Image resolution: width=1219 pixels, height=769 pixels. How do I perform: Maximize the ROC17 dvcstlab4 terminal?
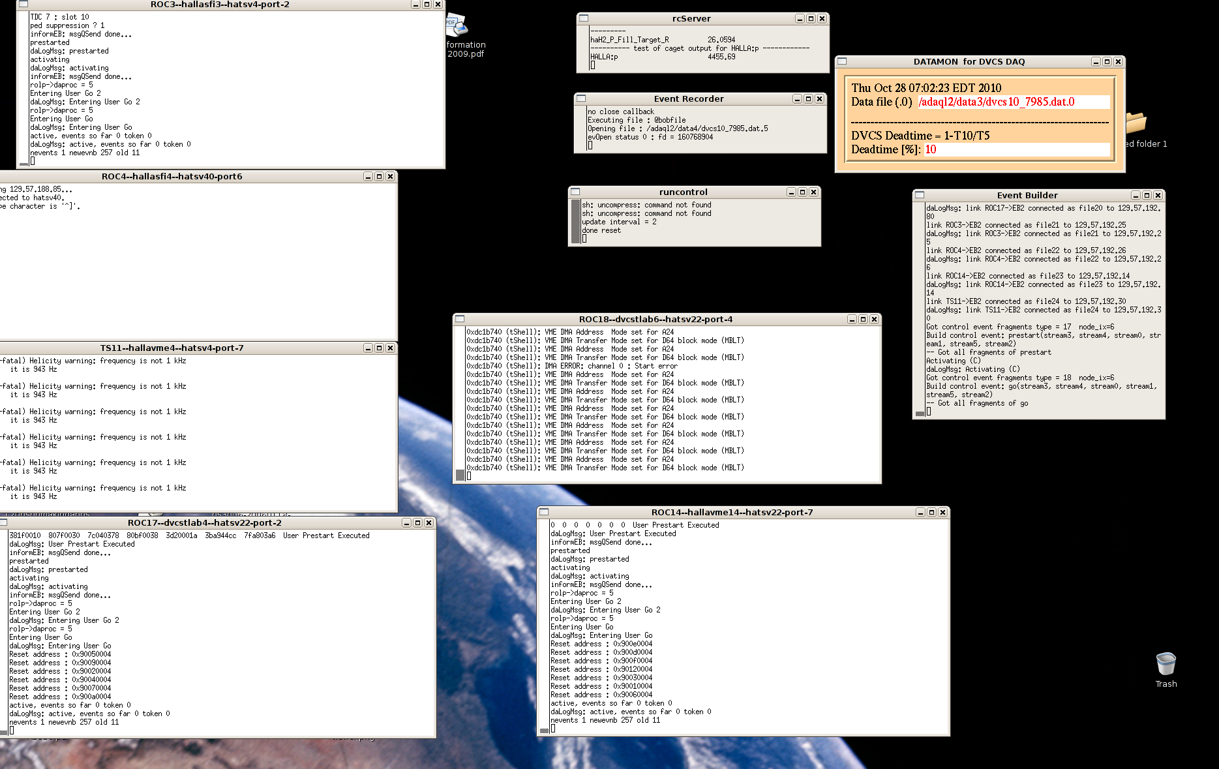[417, 523]
